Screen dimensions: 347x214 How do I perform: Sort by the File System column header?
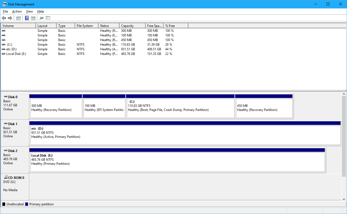tap(87, 26)
